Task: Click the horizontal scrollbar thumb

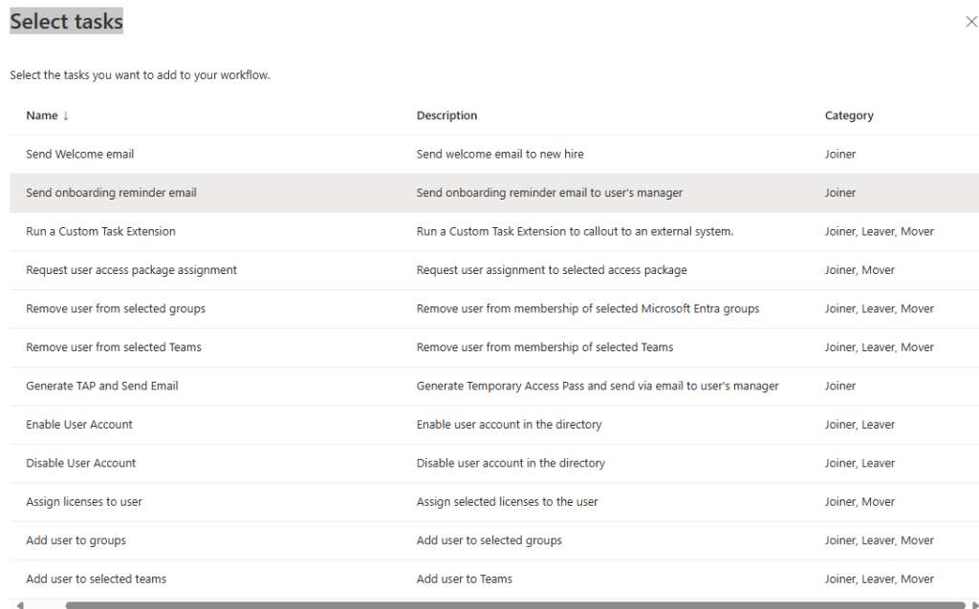Action: 514,604
